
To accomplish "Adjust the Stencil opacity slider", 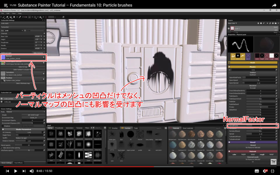I will click(29, 145).
